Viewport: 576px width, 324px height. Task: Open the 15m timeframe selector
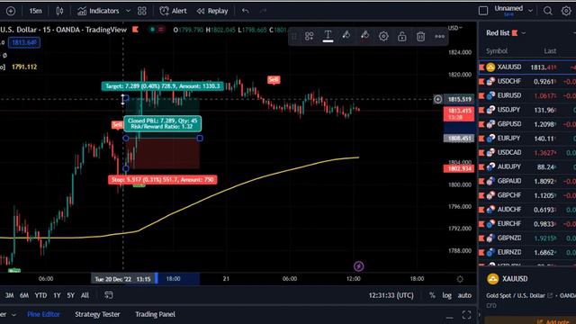coord(35,11)
